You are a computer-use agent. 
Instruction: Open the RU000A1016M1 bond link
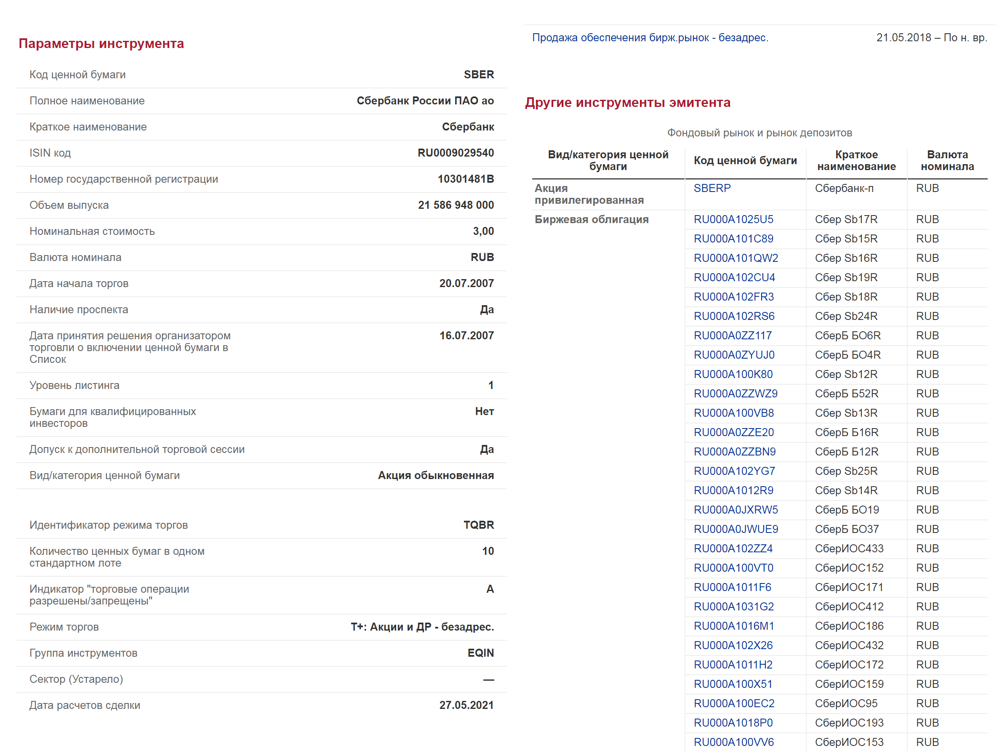tap(734, 626)
